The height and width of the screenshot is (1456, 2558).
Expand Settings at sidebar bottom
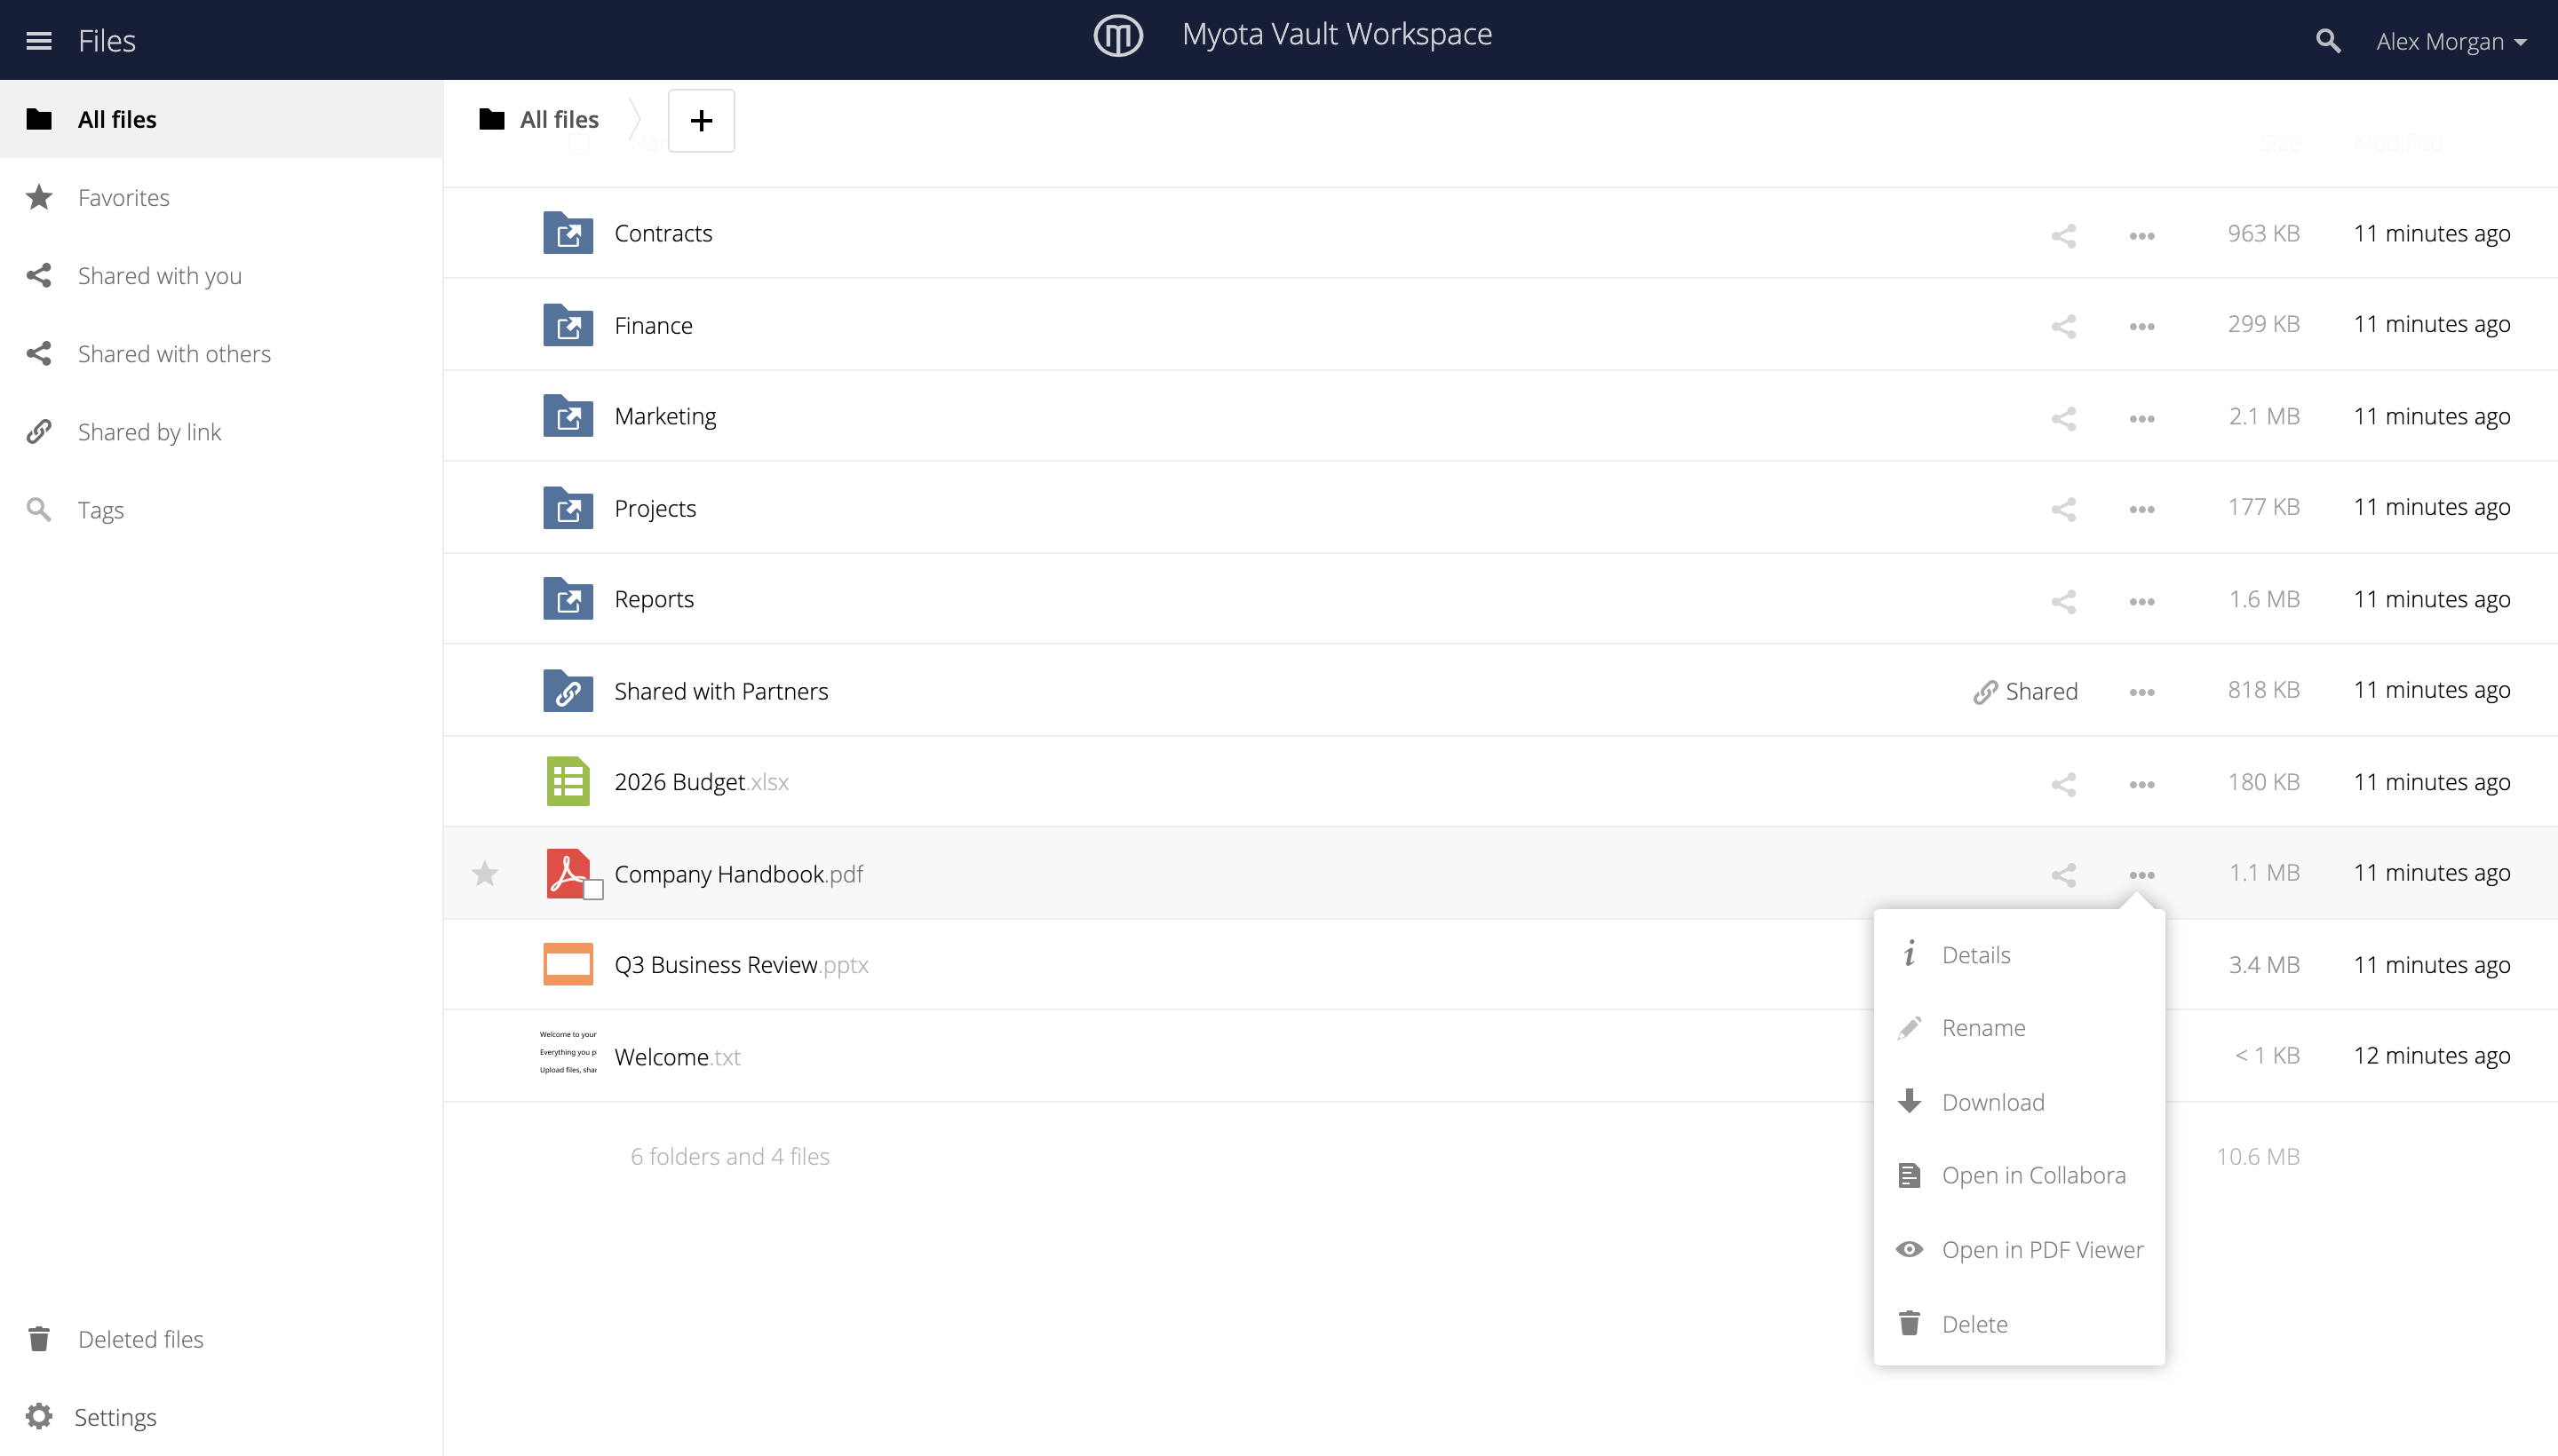click(221, 1416)
